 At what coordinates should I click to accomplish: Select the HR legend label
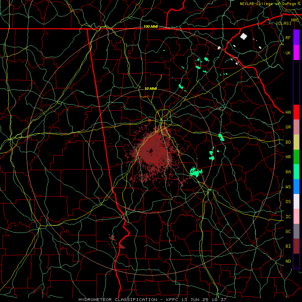[288, 157]
